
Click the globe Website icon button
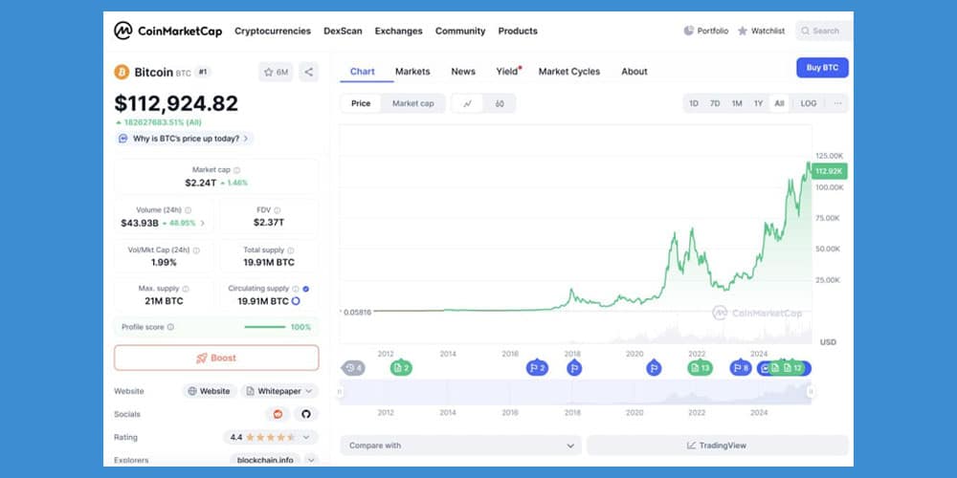(x=210, y=391)
